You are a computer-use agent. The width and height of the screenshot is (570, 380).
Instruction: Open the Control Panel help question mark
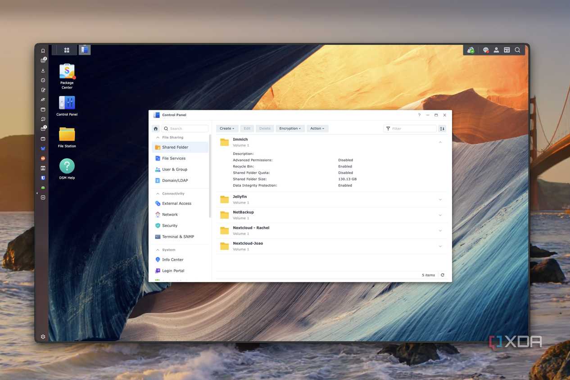point(419,115)
